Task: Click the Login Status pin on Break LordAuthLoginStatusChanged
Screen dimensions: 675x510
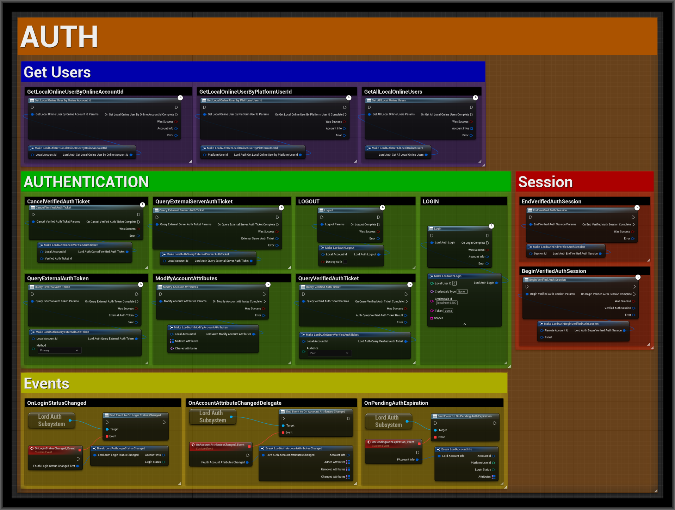Action: tap(163, 462)
